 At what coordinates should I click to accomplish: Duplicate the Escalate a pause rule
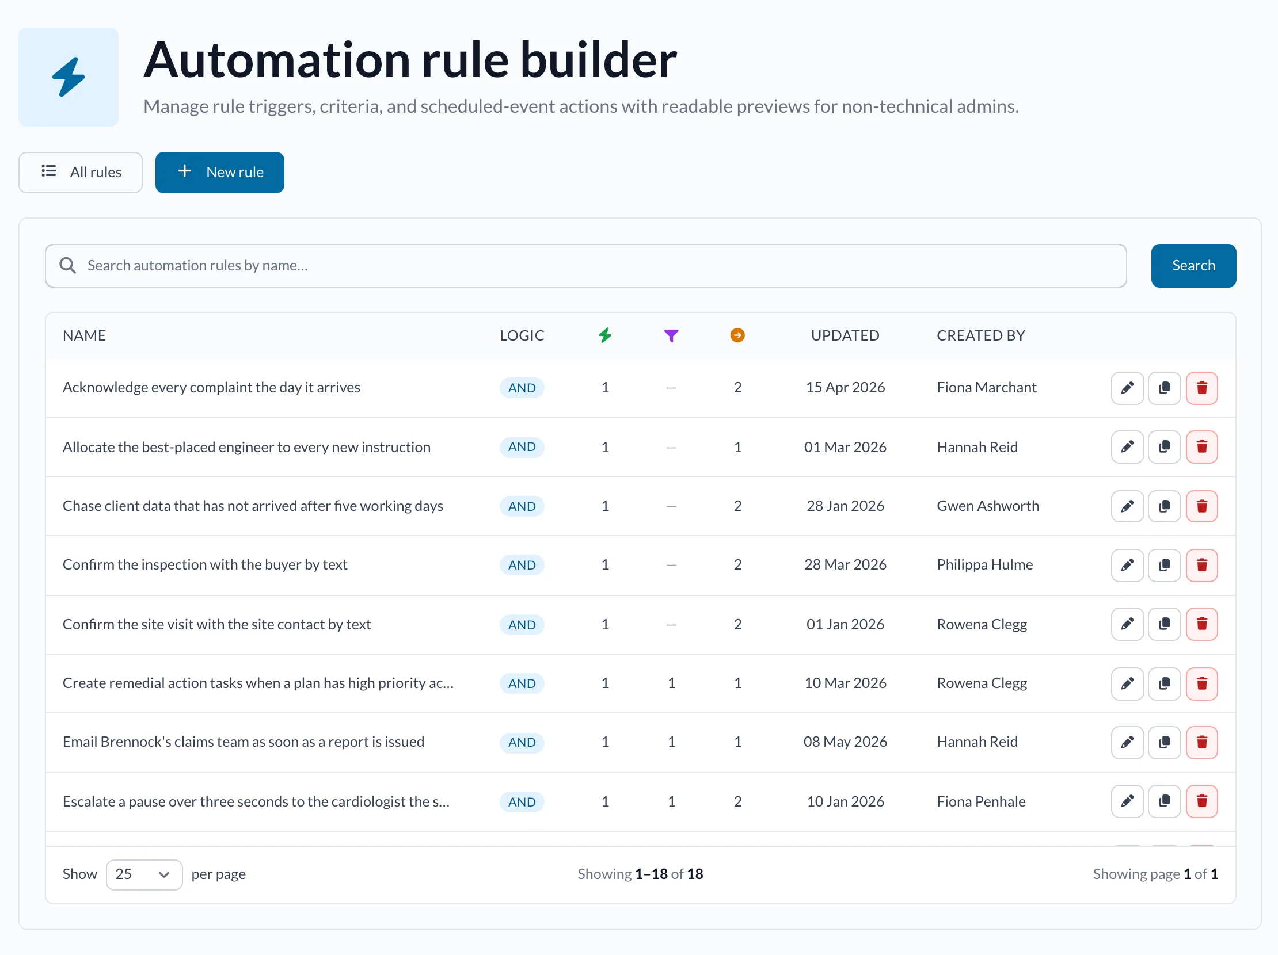(x=1164, y=801)
